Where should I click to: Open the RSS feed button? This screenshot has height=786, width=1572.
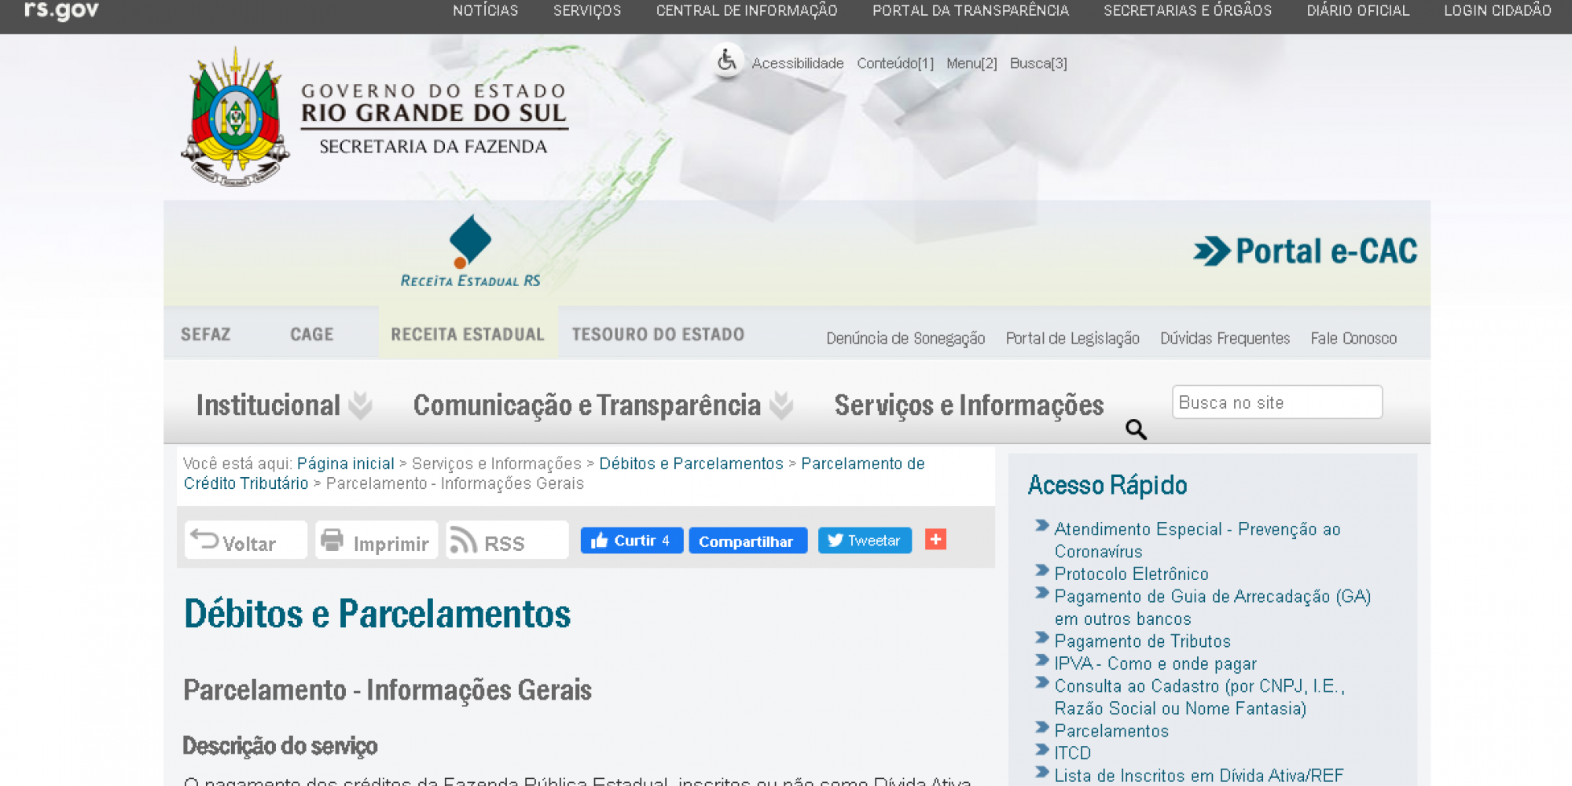pos(507,542)
